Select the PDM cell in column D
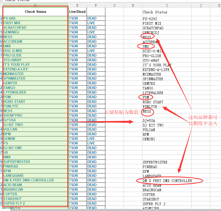 (x=35, y=97)
